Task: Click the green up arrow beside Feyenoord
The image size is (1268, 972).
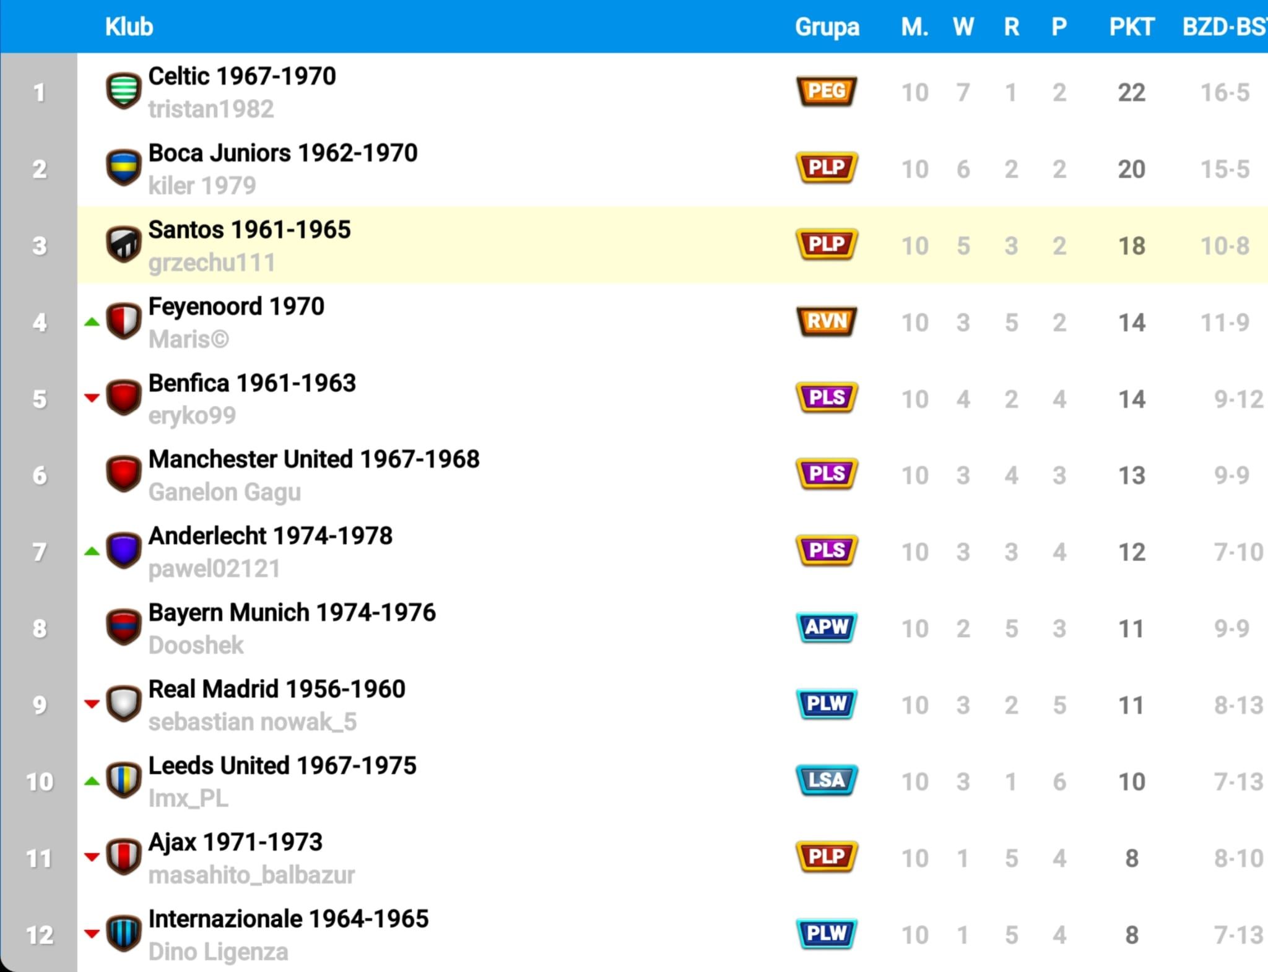Action: click(92, 321)
